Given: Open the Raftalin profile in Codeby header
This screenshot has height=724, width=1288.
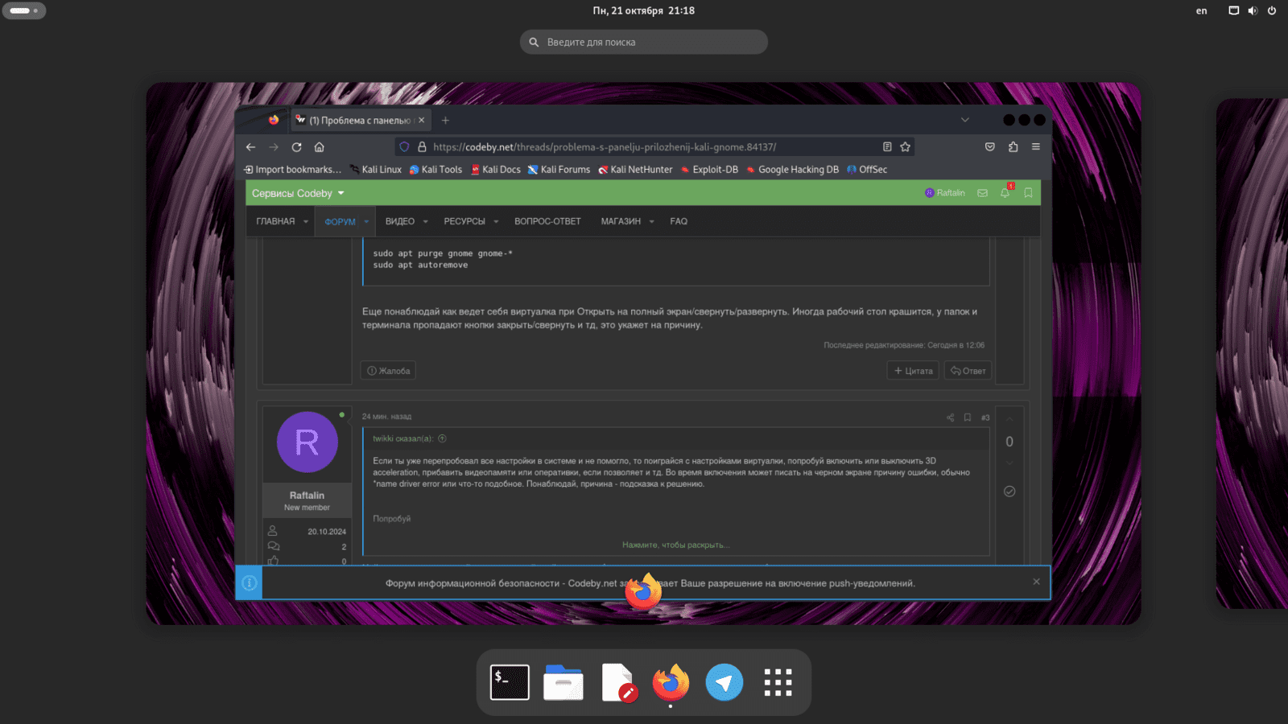Looking at the screenshot, I should tap(945, 193).
